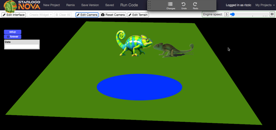
Task: Click the Redo arrow icon
Action: click(x=195, y=4)
